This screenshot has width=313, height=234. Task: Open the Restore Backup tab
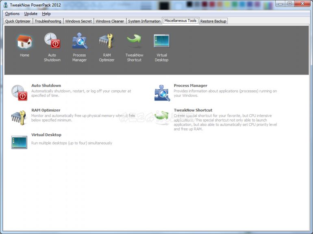(x=213, y=21)
